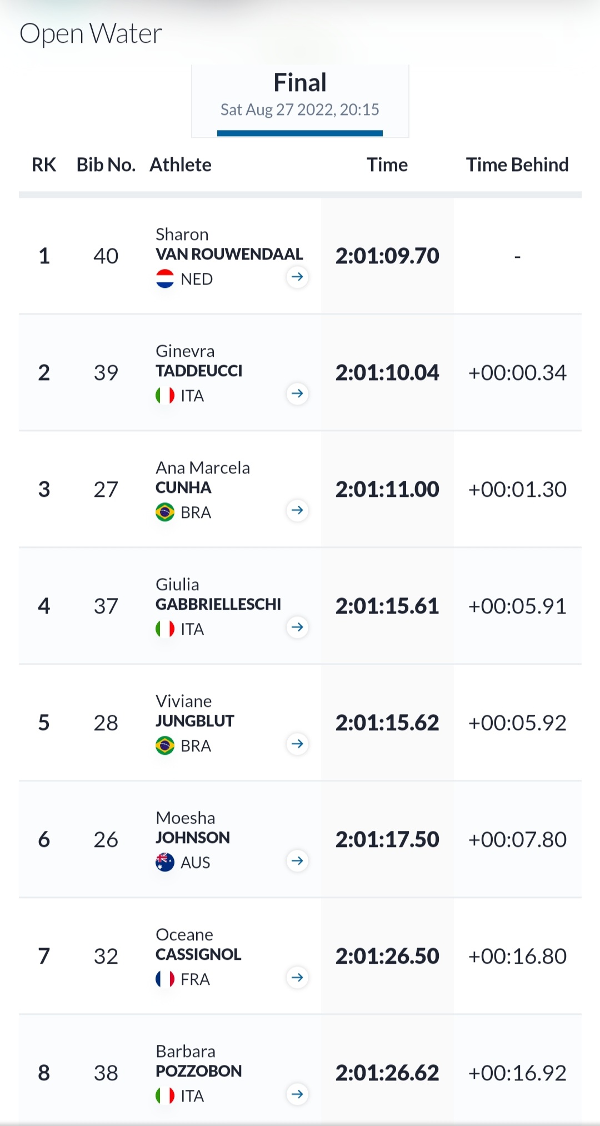The width and height of the screenshot is (600, 1126).
Task: Click arrow icon for Ana Marcela Cunha
Action: pos(297,510)
